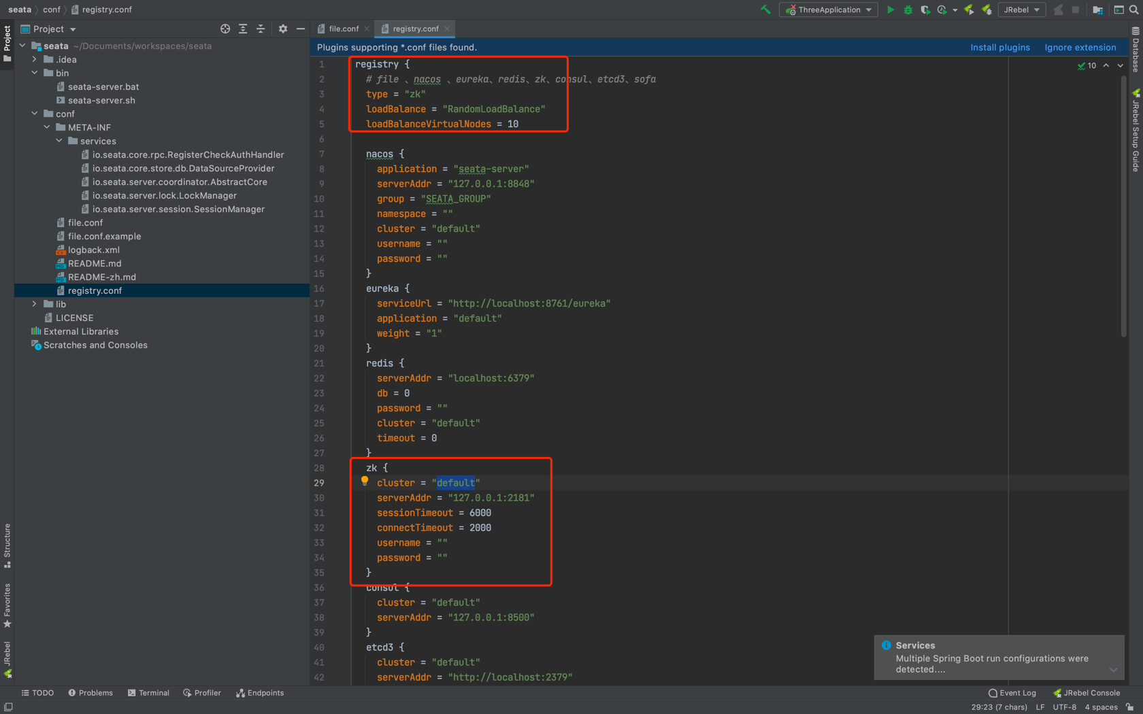Viewport: 1143px width, 714px height.
Task: Select file.conf.example in the tree
Action: (x=104, y=236)
